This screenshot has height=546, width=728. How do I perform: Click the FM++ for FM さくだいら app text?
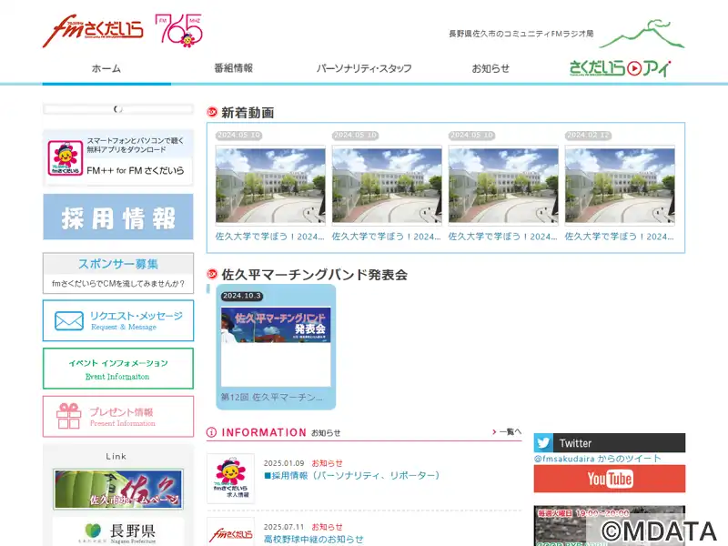[x=135, y=170]
